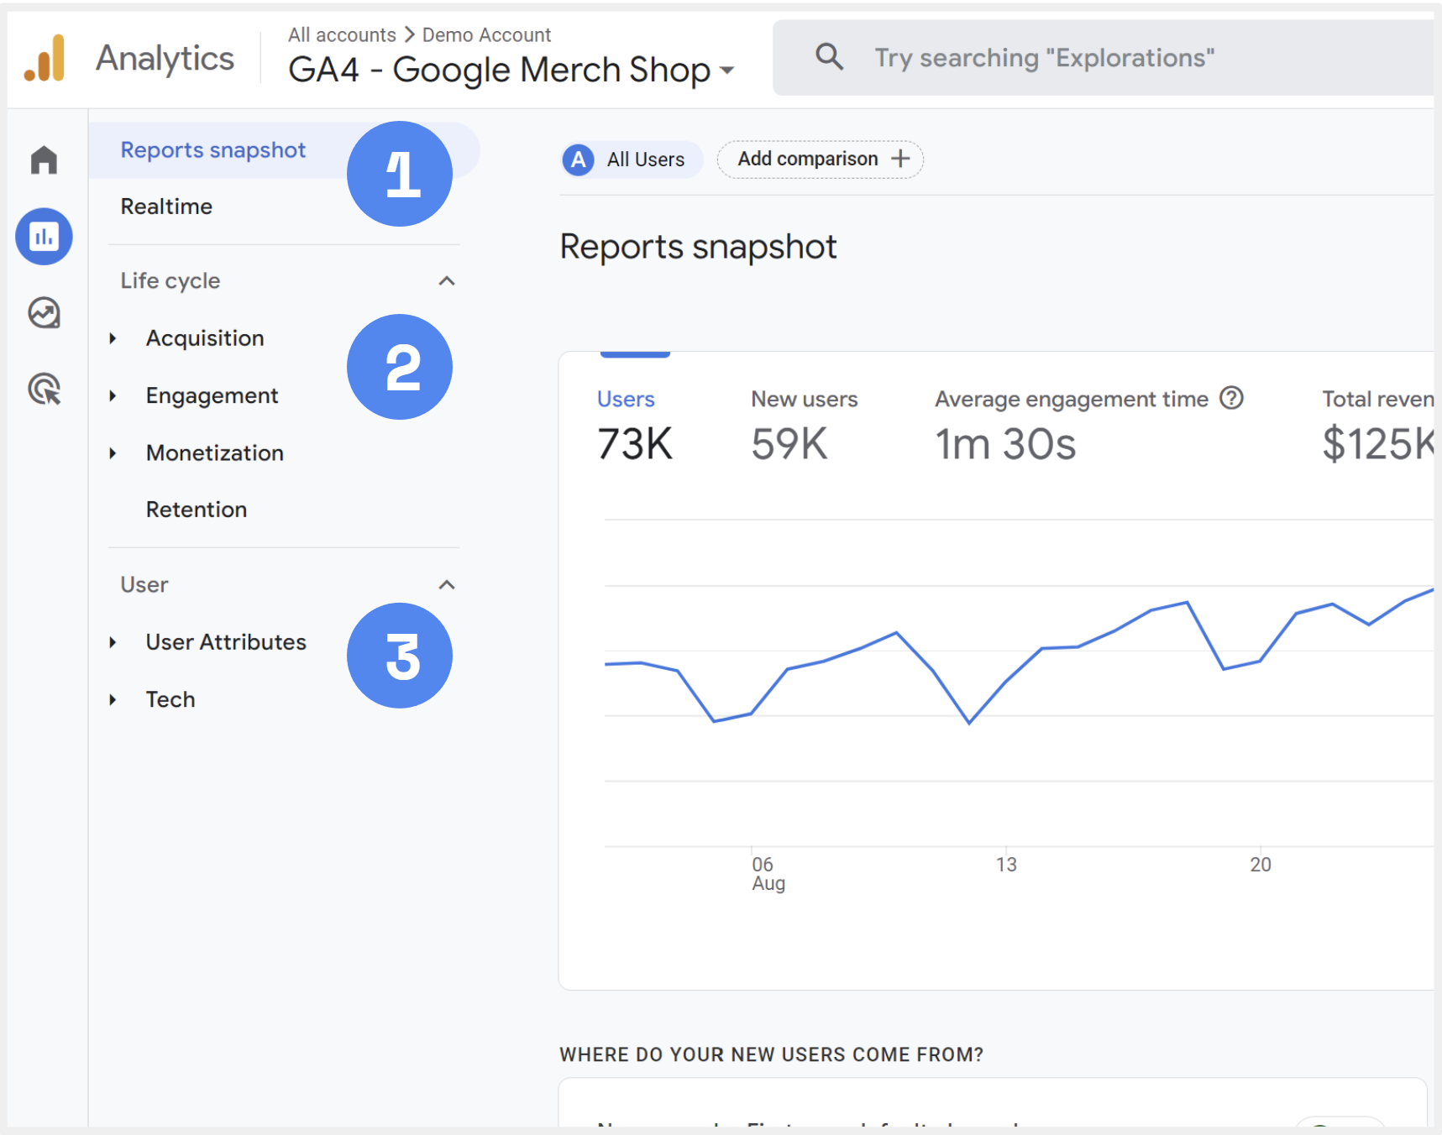Click the User section heading

pos(144,584)
